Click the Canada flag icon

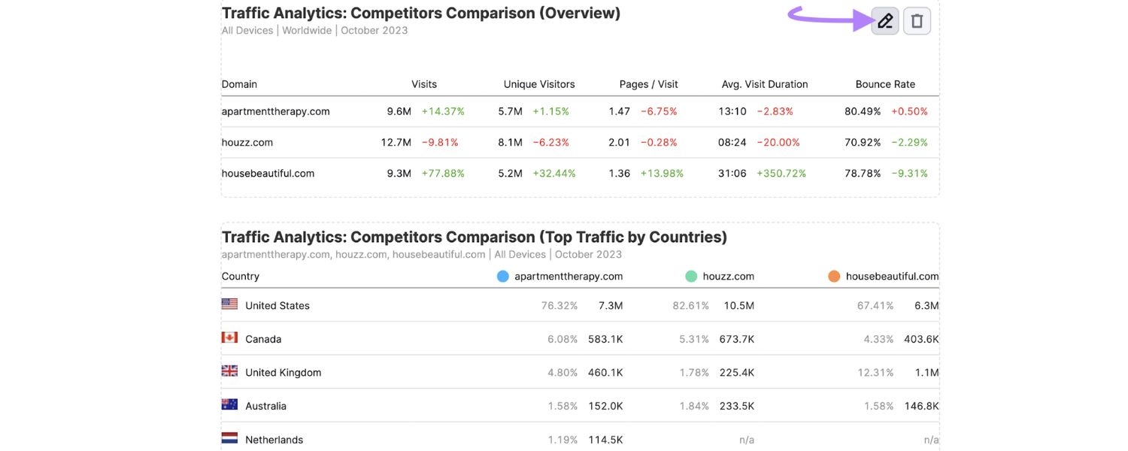pyautogui.click(x=229, y=338)
